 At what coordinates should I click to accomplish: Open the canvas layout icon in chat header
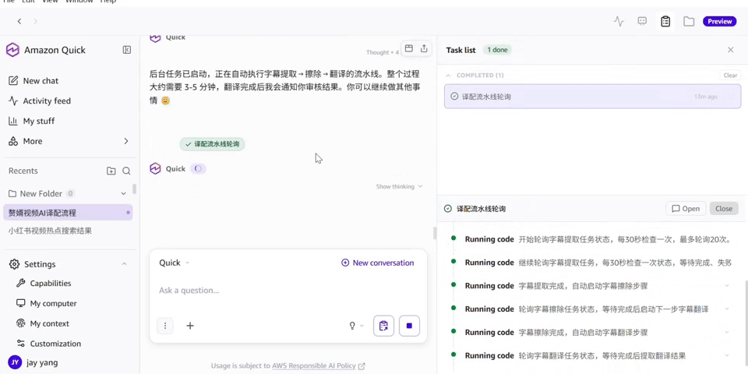click(409, 48)
